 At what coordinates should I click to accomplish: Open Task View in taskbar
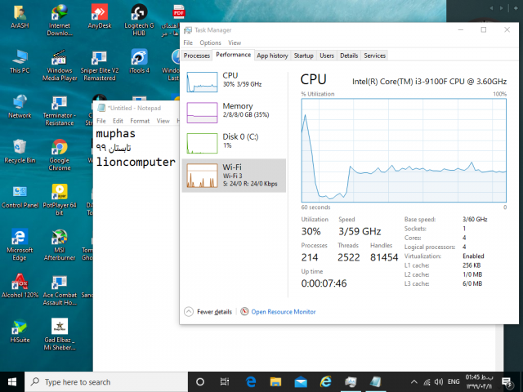(225, 382)
